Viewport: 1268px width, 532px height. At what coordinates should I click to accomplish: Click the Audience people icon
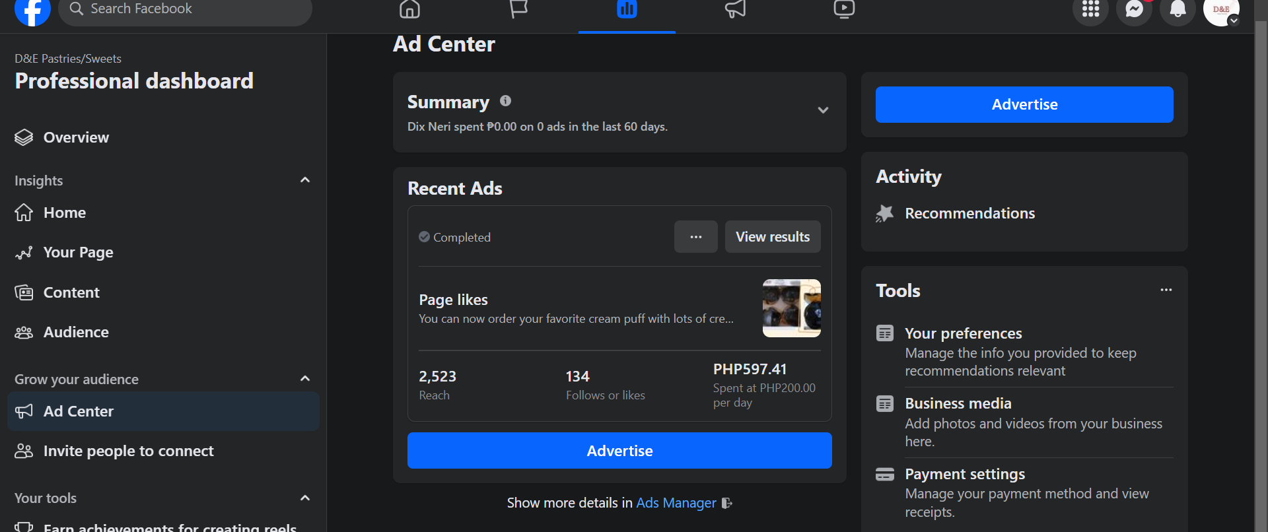(x=24, y=332)
